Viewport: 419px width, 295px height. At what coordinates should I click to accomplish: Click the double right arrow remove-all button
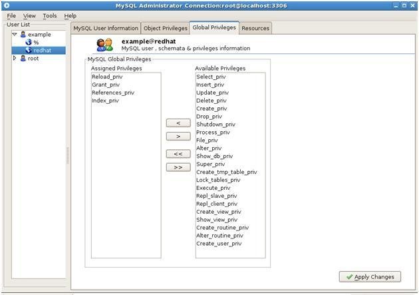pyautogui.click(x=178, y=167)
